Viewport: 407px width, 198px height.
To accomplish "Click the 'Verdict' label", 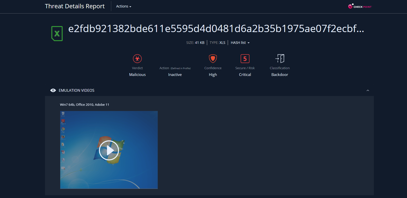I will tap(137, 68).
